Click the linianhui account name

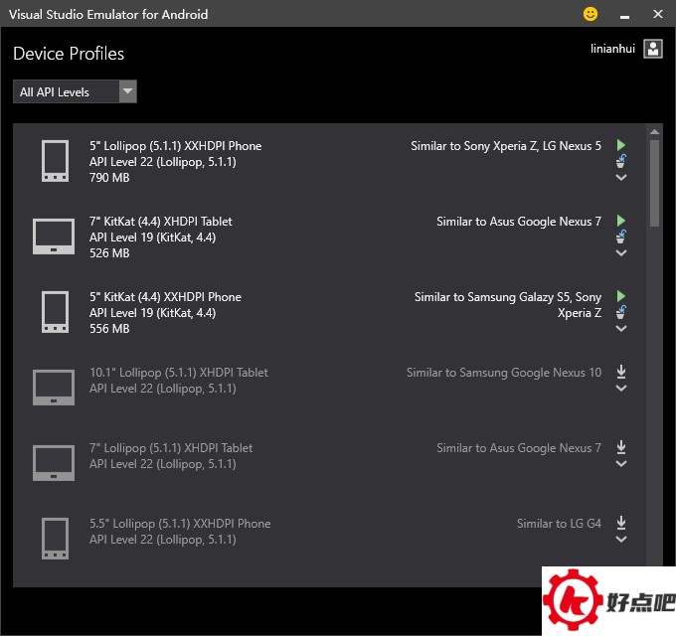614,48
